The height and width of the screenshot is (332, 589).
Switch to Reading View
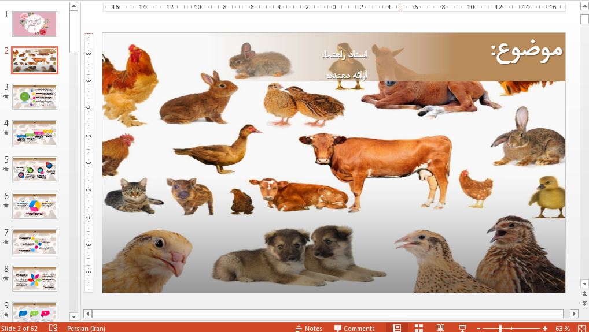coord(440,328)
